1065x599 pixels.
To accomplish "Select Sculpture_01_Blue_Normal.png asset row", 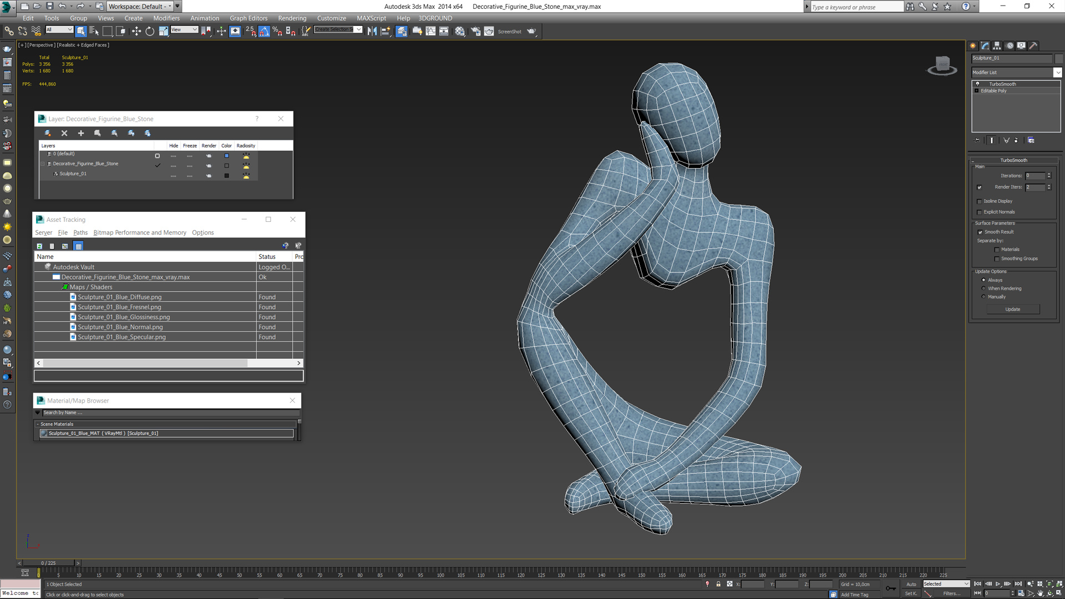I will (x=120, y=327).
